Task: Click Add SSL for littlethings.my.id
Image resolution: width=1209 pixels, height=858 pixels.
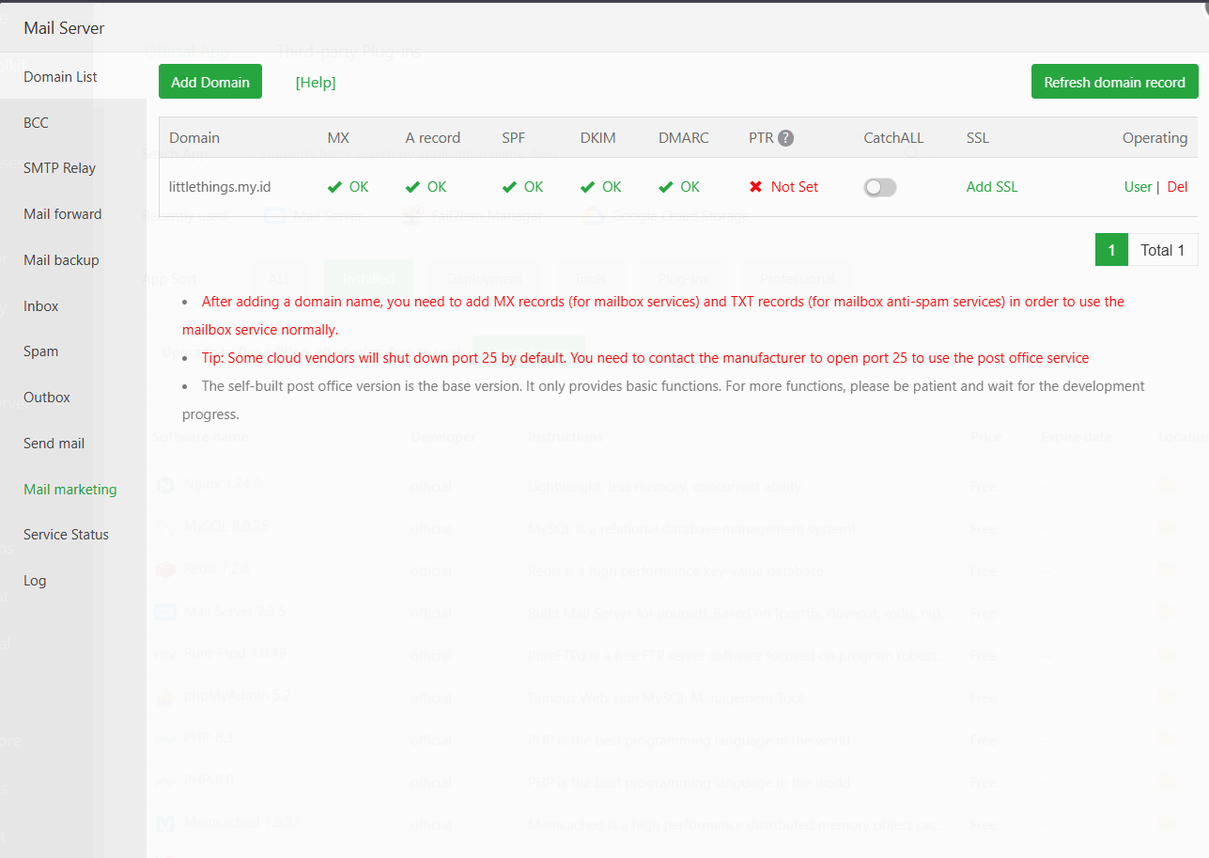Action: pos(991,187)
